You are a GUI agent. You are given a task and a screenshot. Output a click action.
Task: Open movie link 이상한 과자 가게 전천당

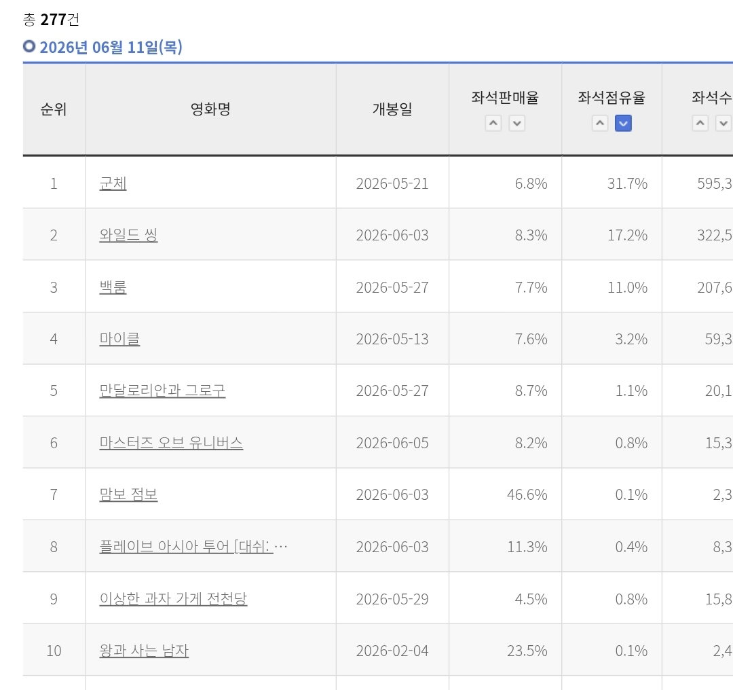click(173, 599)
